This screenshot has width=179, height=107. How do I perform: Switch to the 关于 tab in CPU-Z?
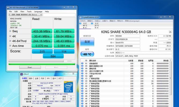(x=60, y=78)
